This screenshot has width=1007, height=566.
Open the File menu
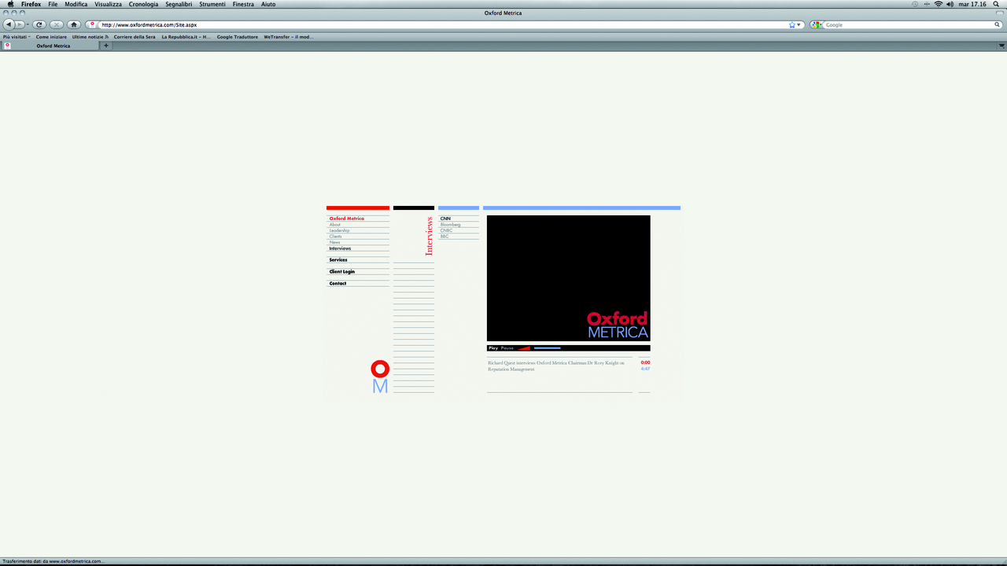53,4
